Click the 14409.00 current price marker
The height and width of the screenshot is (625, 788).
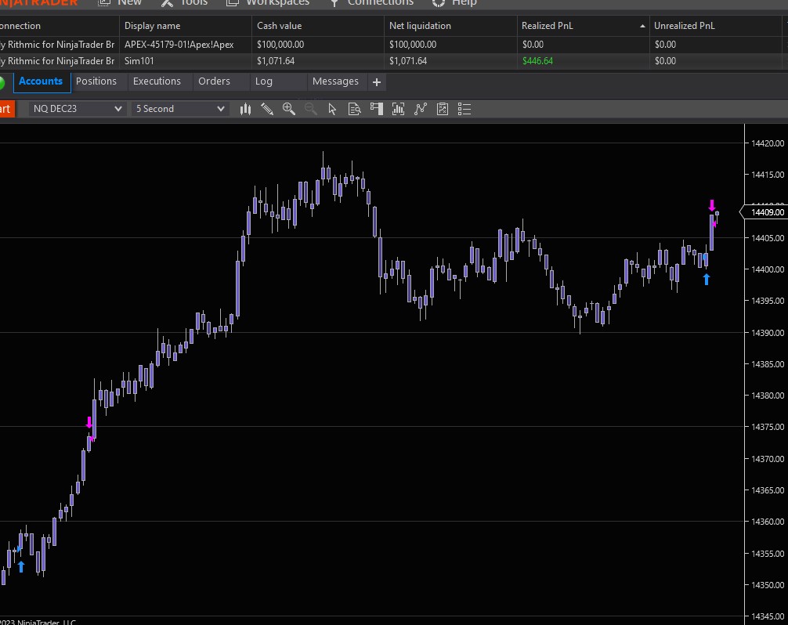(x=766, y=212)
